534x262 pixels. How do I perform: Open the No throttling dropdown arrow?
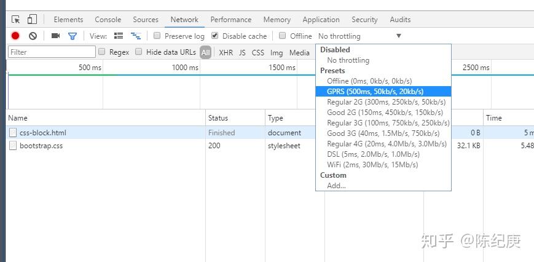pyautogui.click(x=399, y=36)
